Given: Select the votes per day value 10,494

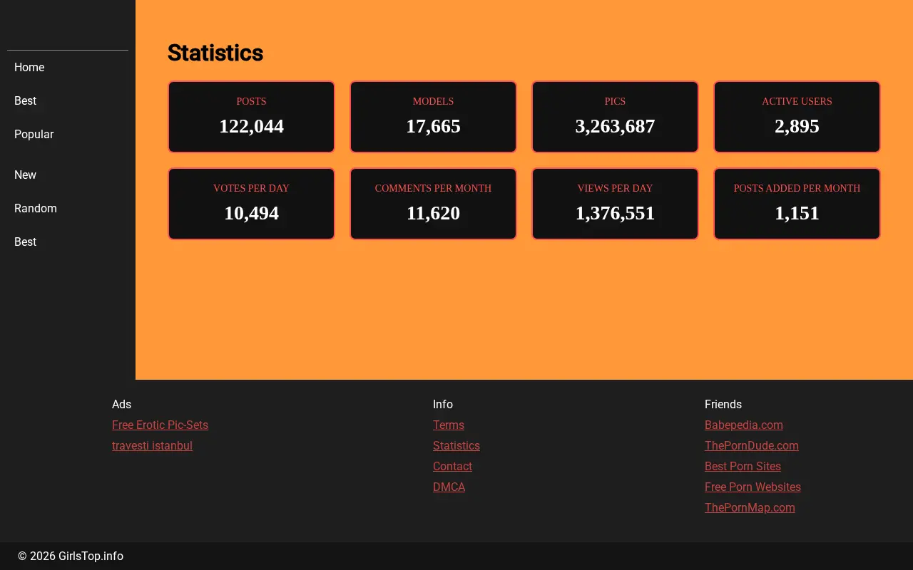Looking at the screenshot, I should [251, 213].
